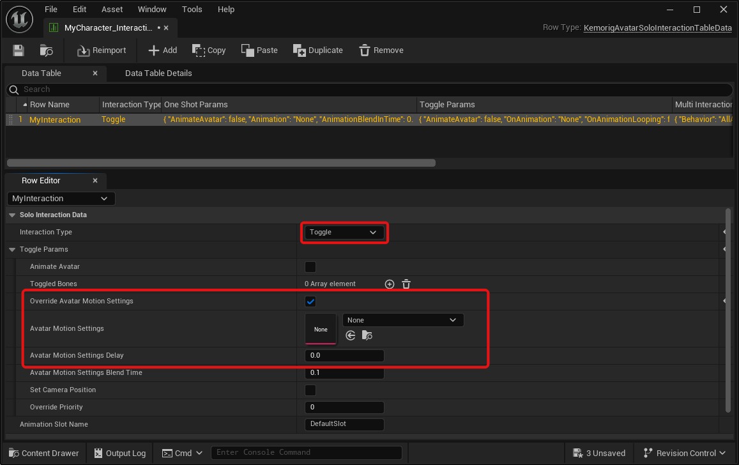
Task: Click the Save floppy disk icon
Action: click(18, 50)
